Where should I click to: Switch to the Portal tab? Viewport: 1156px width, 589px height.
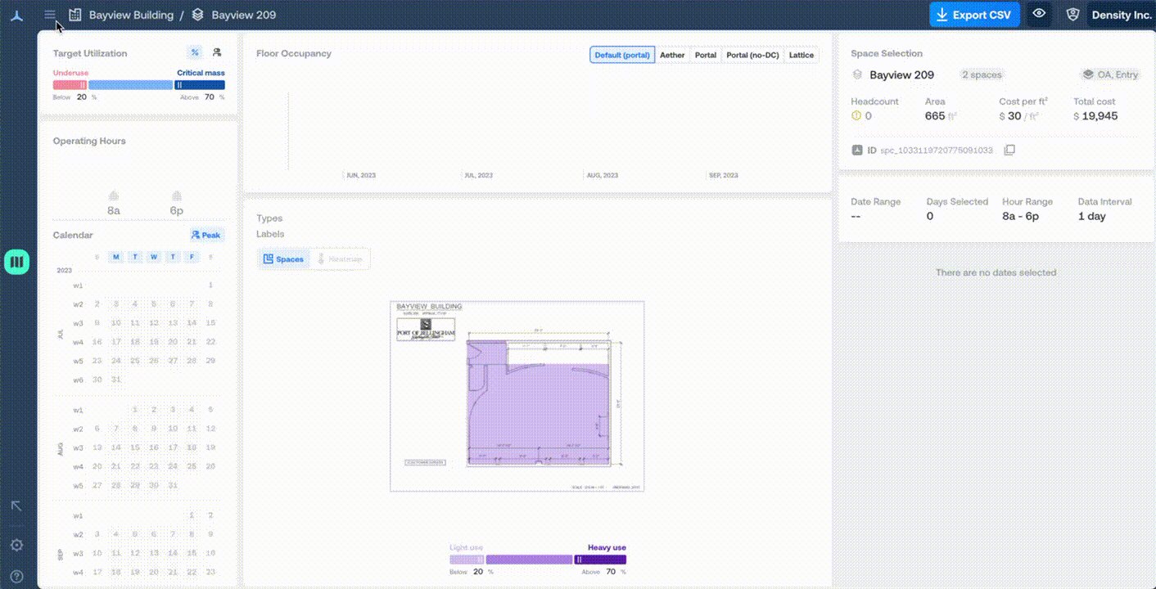point(706,55)
